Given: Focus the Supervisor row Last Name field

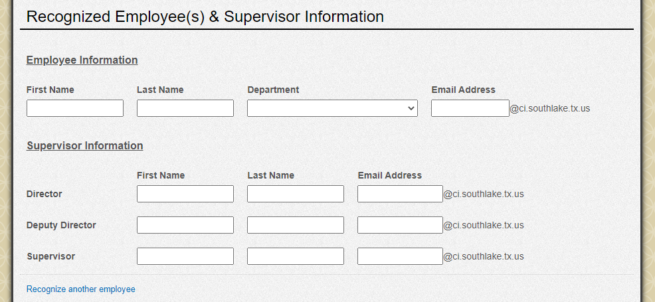Looking at the screenshot, I should (296, 256).
